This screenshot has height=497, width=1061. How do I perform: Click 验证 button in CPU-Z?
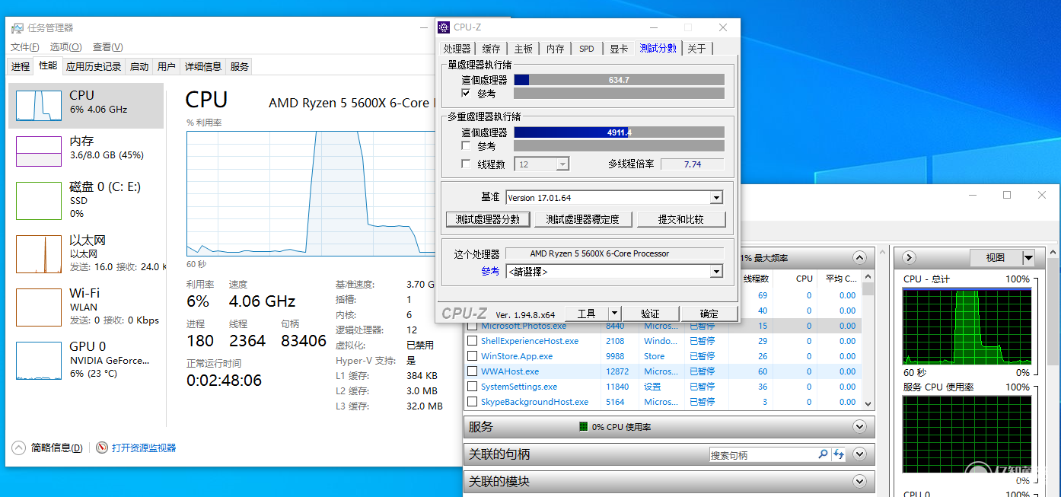pos(650,314)
